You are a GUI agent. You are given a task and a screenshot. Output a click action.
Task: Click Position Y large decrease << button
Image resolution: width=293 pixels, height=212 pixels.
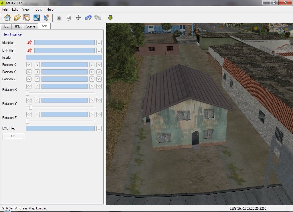point(29,72)
